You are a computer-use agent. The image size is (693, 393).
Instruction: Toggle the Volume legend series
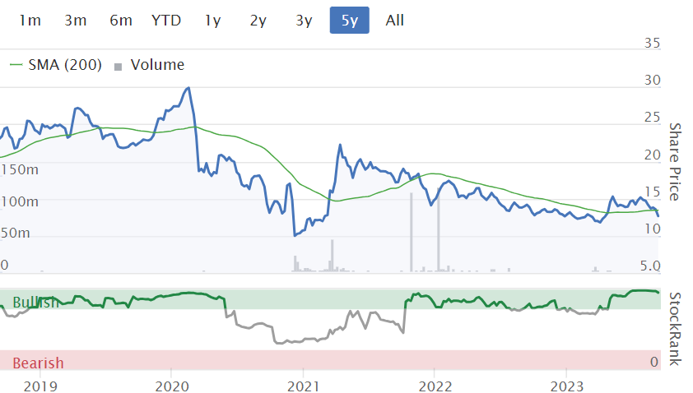[149, 65]
